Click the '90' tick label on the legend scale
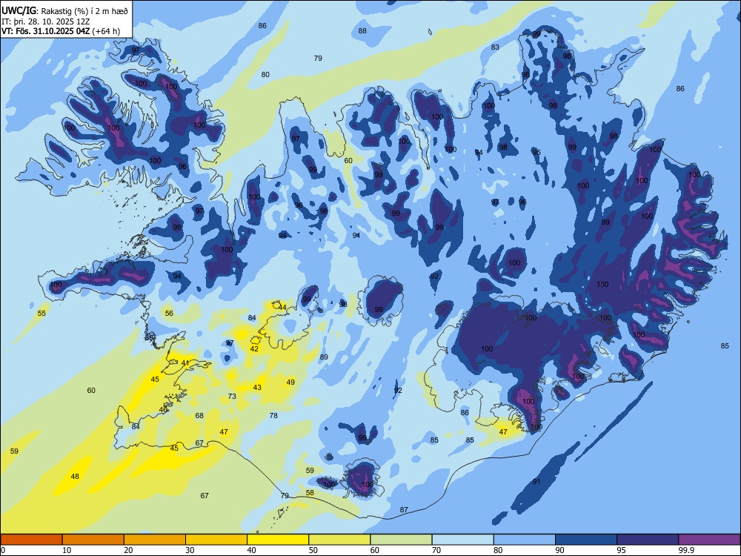The image size is (741, 556). coord(559,550)
